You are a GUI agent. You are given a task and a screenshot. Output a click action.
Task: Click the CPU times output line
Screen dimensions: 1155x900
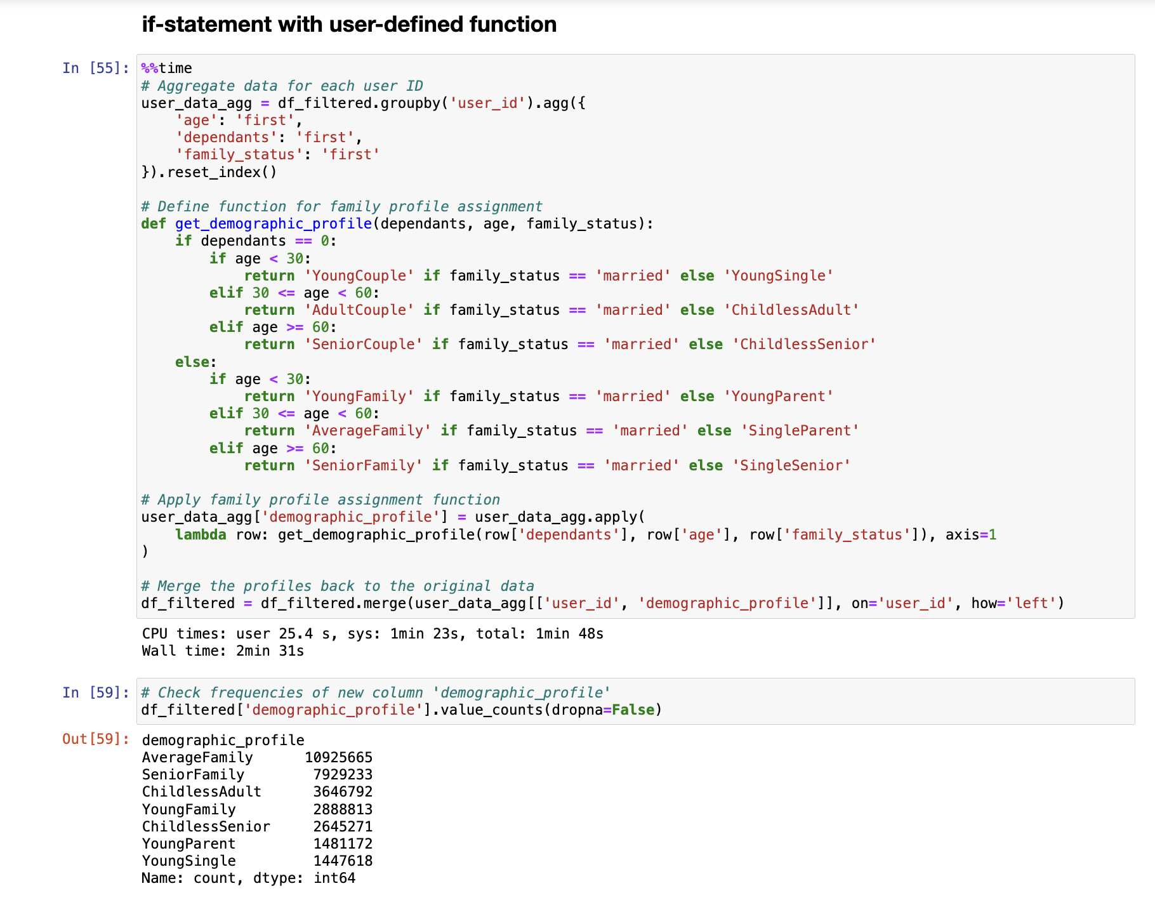(373, 633)
